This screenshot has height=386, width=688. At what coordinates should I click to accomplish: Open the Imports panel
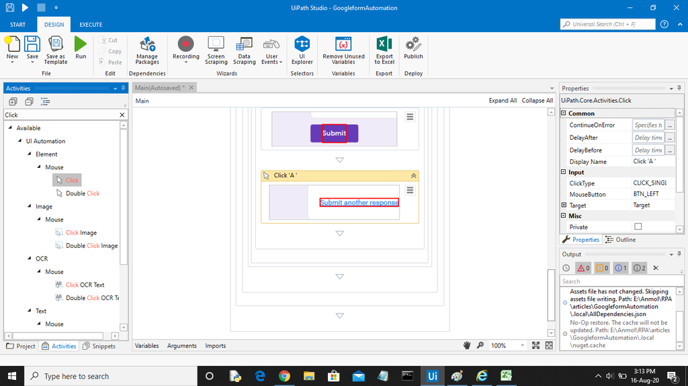[x=216, y=346]
